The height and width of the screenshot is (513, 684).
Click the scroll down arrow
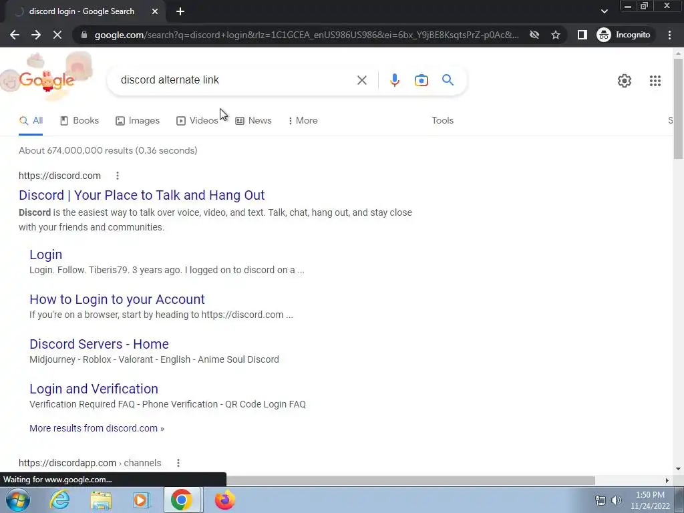coord(678,469)
